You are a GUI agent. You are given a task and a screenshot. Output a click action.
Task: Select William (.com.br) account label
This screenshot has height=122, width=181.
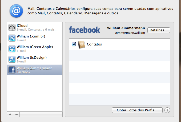pyautogui.click(x=31, y=36)
